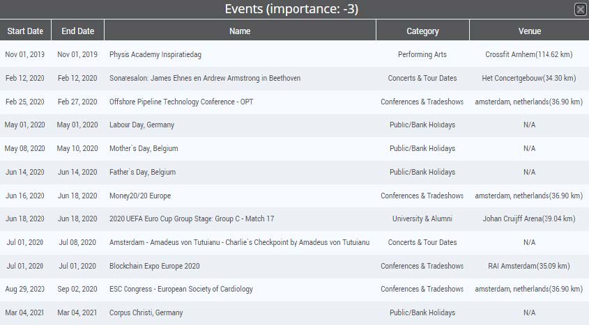Select the Physis Academy Inspiratiedag event row
This screenshot has width=589, height=325.
(x=294, y=54)
